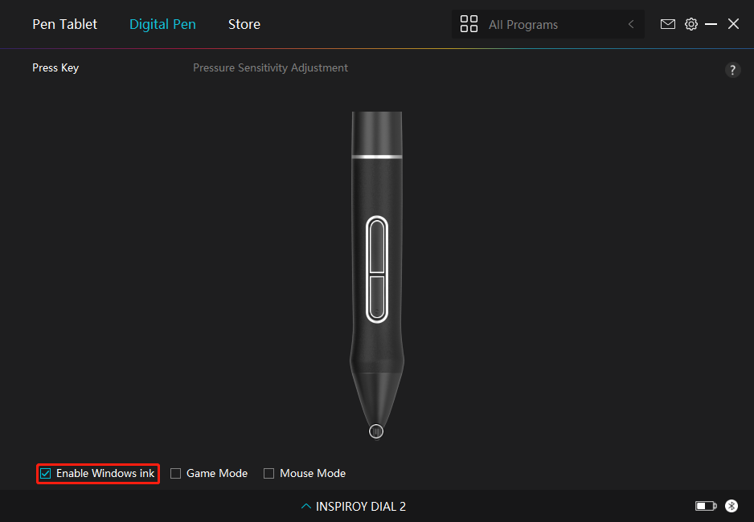Screen dimensions: 754x522
Task: Open the All Programs dropdown
Action: pos(547,24)
